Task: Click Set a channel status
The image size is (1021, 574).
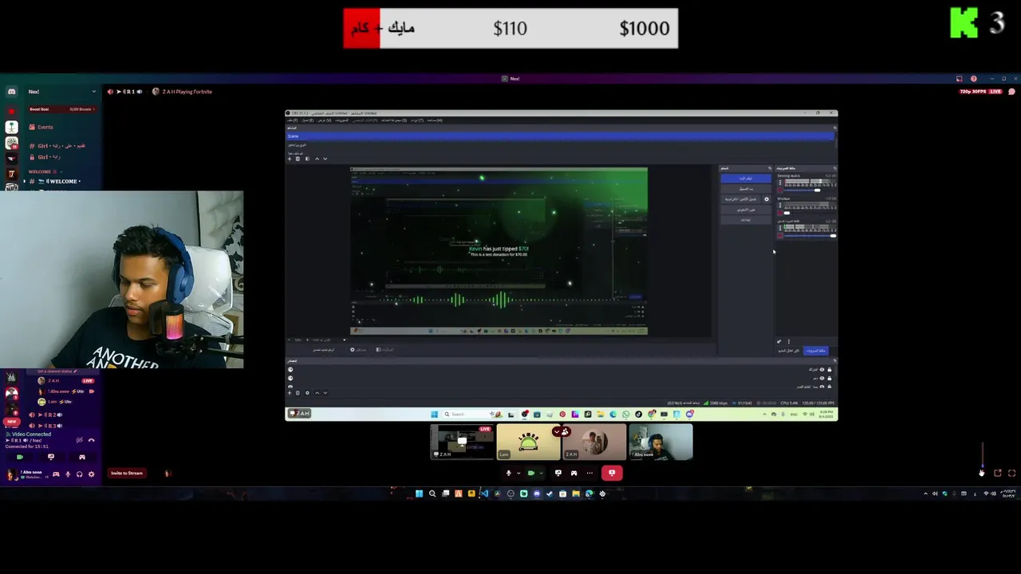Action: point(57,372)
